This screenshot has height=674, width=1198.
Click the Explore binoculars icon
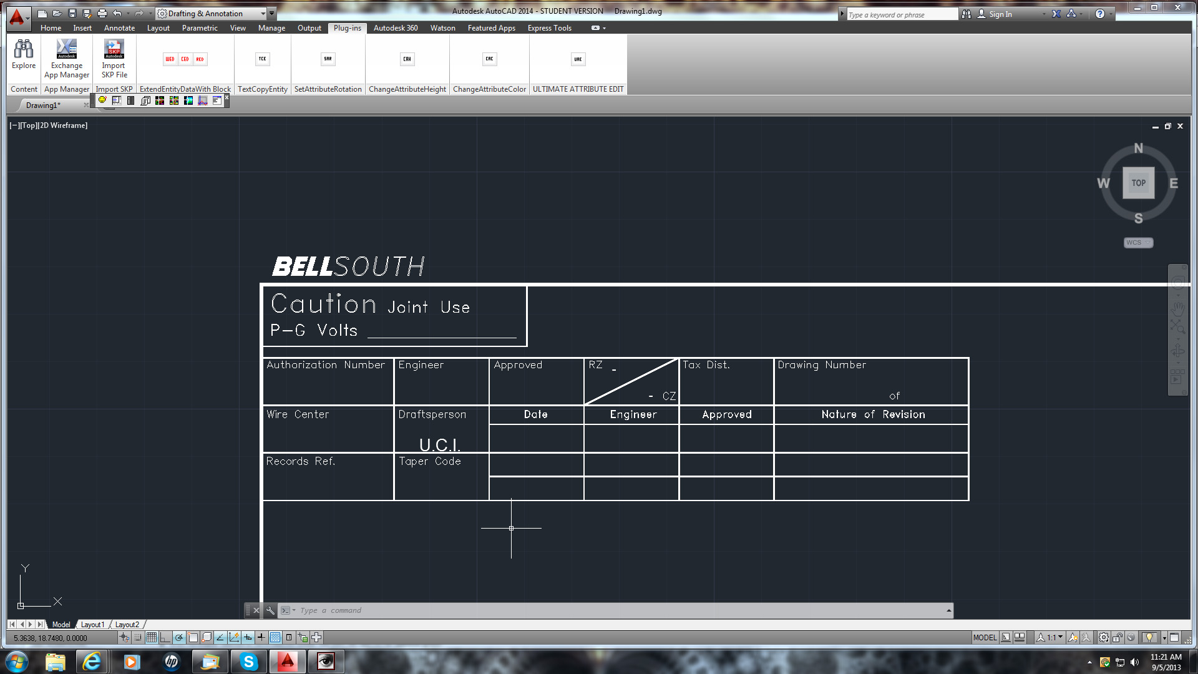pos(24,49)
